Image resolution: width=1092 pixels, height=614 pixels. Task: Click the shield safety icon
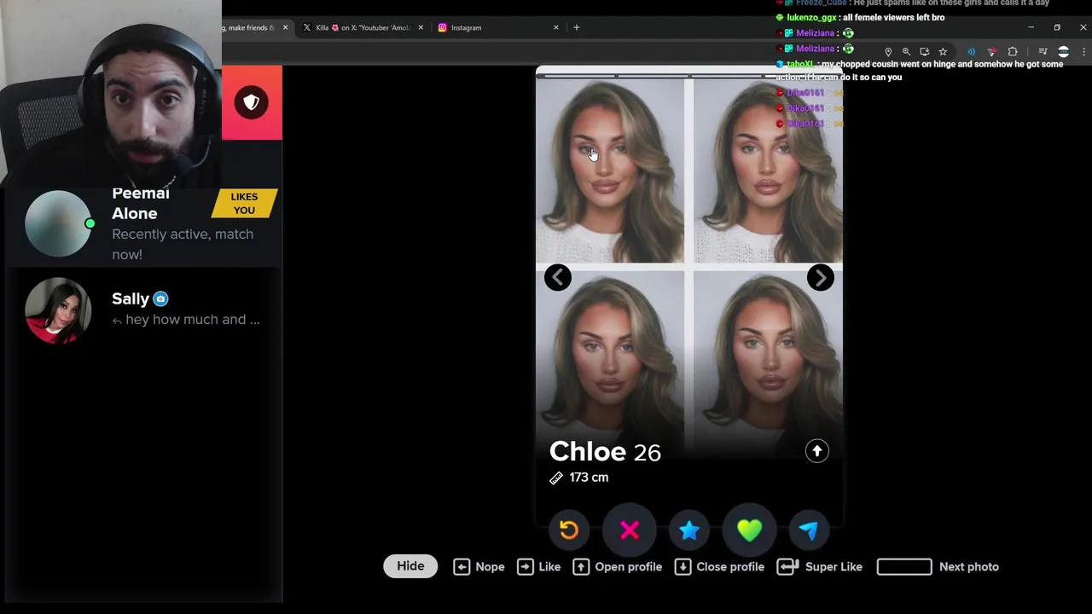point(251,102)
